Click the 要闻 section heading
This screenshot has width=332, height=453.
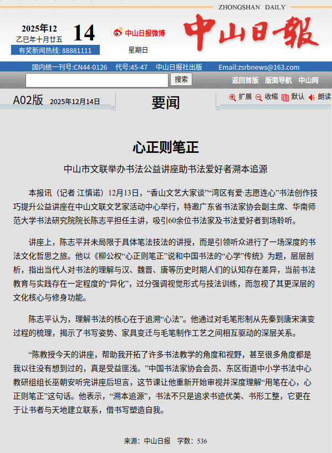166,102
